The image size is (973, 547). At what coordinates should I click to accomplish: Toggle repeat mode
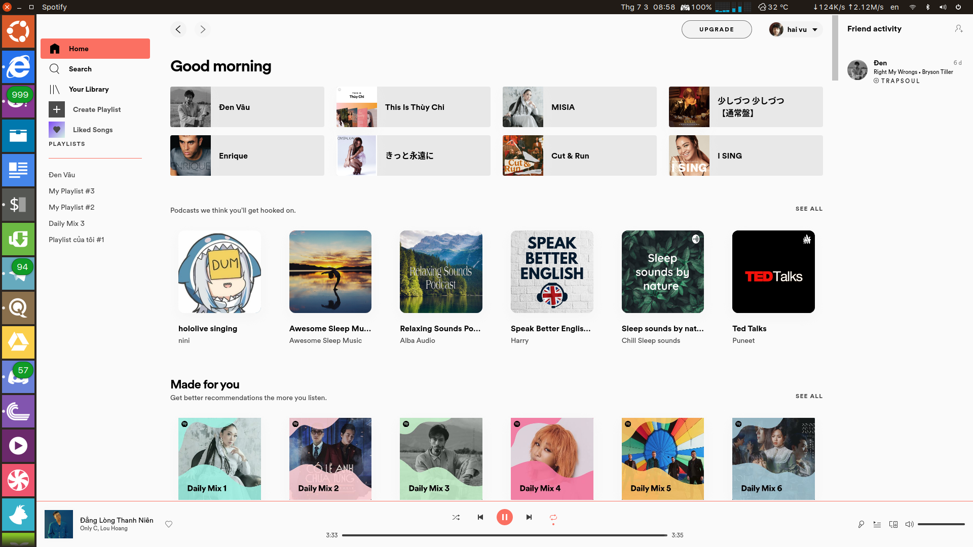[x=553, y=517]
